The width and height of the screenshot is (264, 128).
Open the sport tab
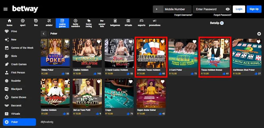click(23, 23)
